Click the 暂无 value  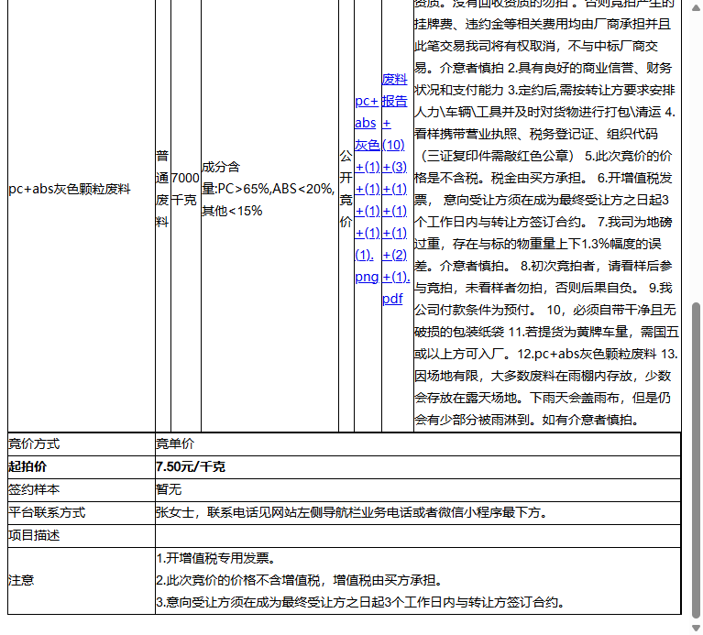(169, 489)
